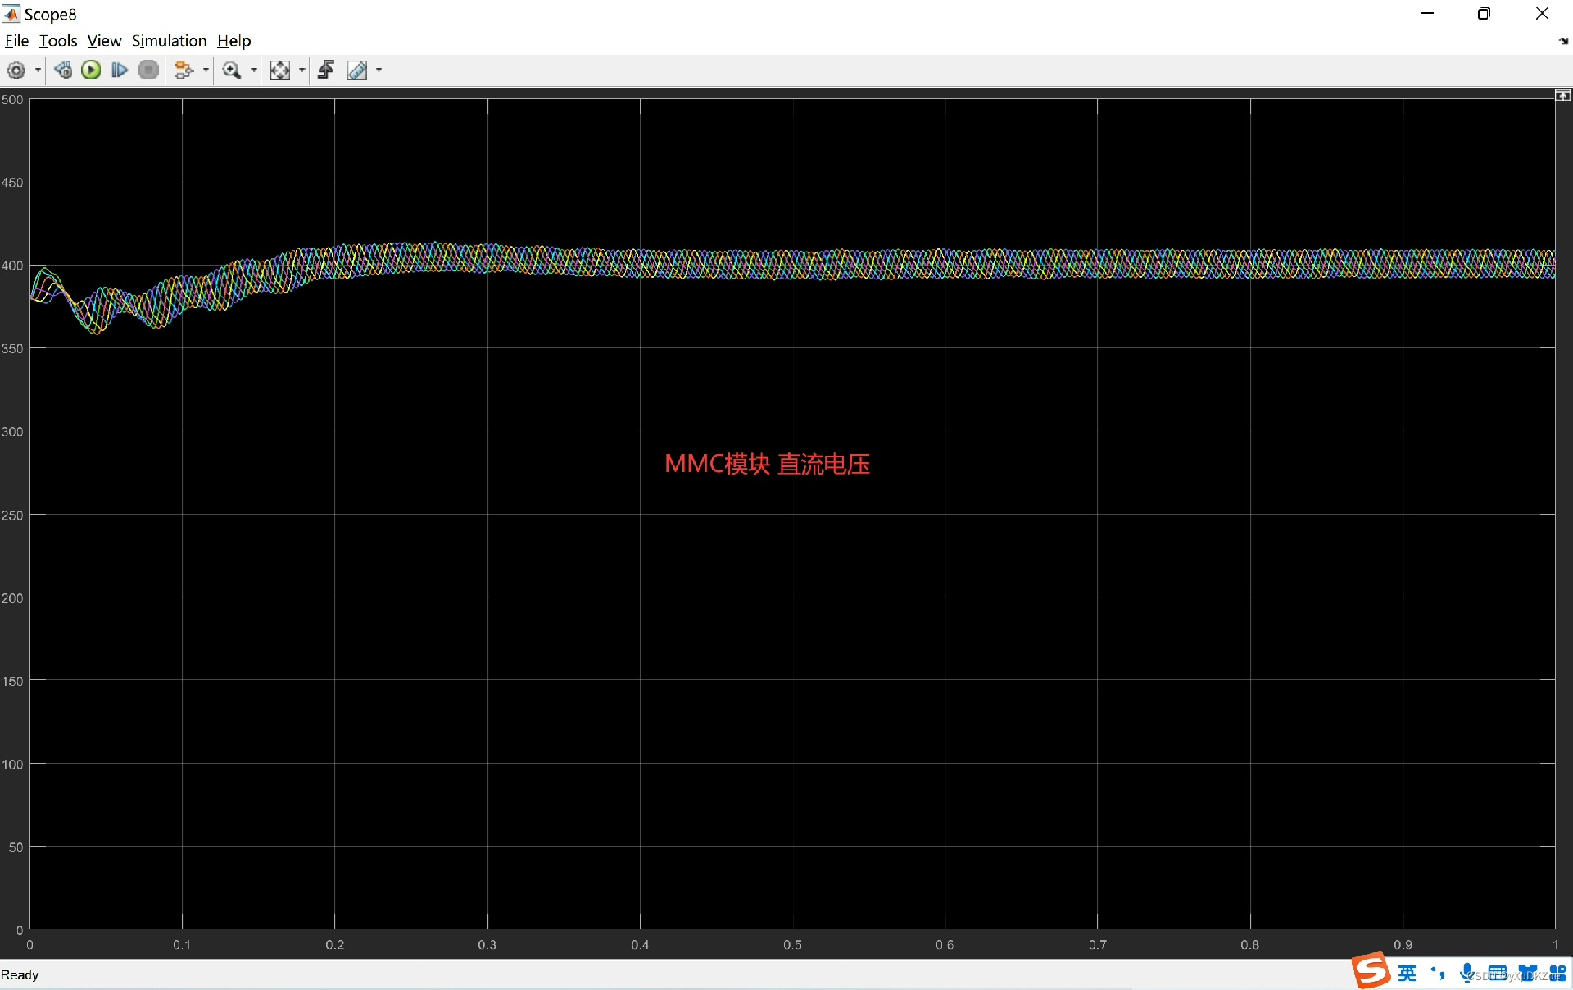
Task: Click the Step Back button
Action: pos(63,70)
